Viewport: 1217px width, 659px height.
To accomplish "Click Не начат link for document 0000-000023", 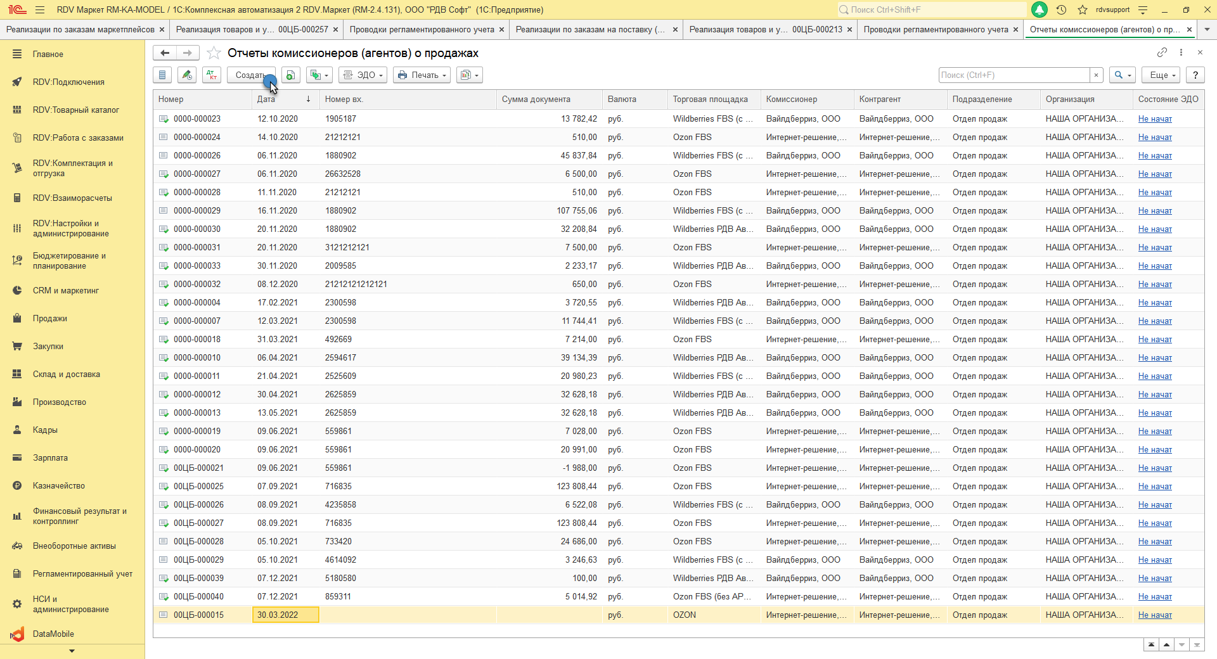I will 1154,118.
